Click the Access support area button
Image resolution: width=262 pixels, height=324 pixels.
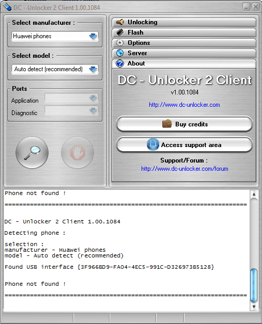point(184,145)
